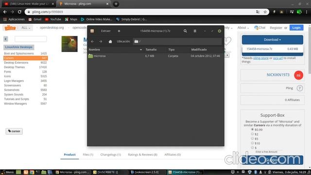Click the Pling question mark icon

(300, 88)
